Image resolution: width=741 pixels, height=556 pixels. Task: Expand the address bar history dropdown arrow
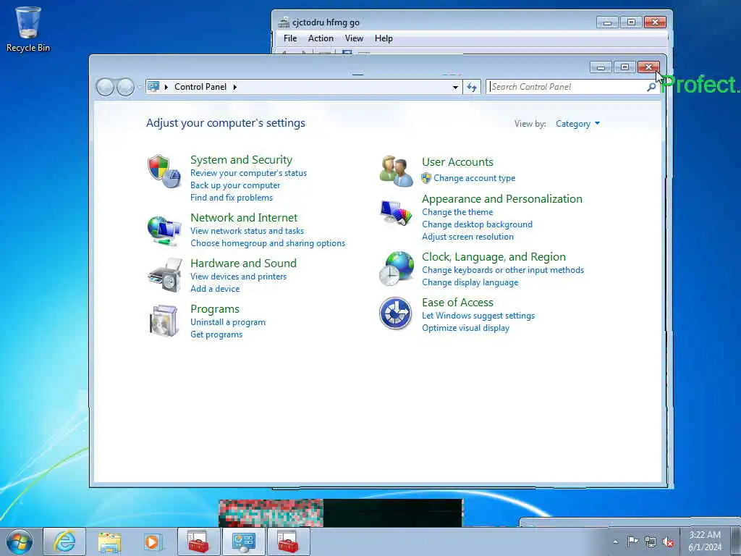point(455,87)
